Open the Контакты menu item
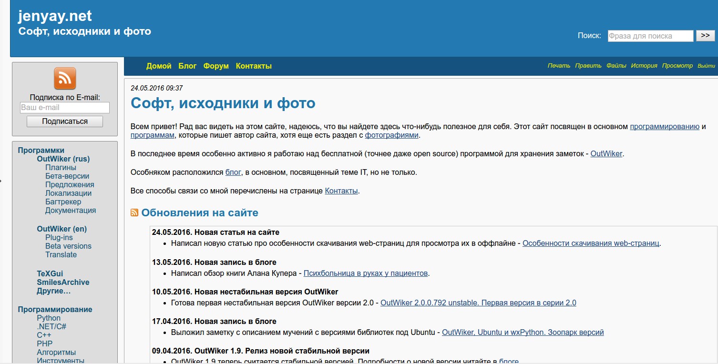The height and width of the screenshot is (364, 718). (x=254, y=66)
